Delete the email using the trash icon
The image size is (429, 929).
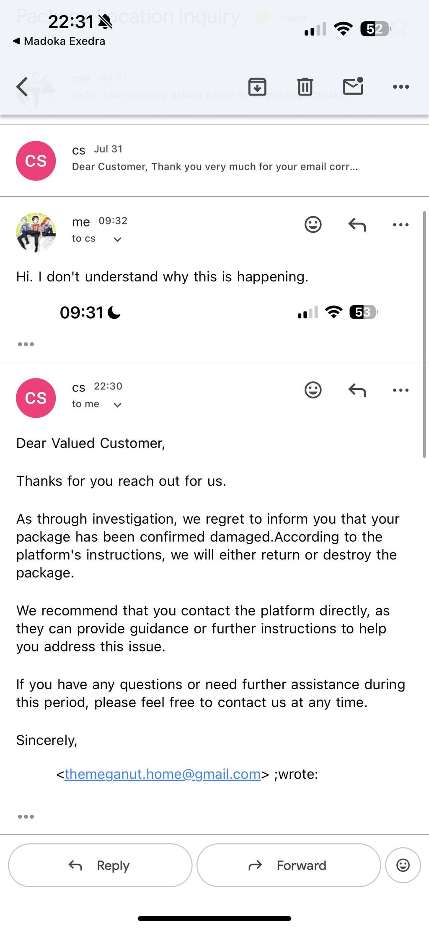(x=305, y=87)
